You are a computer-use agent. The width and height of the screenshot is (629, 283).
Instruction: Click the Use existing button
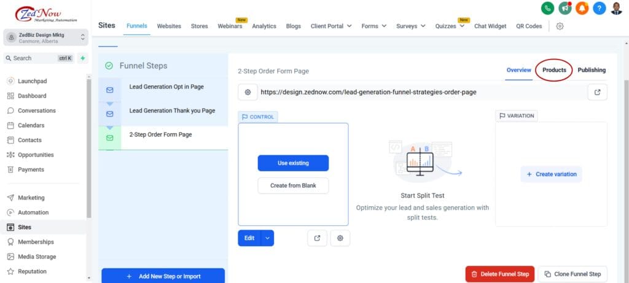pyautogui.click(x=293, y=163)
